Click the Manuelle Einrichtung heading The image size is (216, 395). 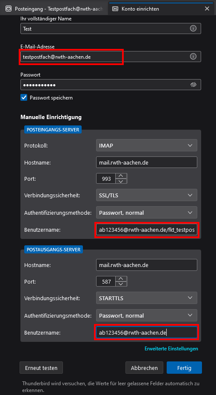coord(51,117)
